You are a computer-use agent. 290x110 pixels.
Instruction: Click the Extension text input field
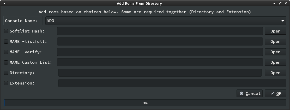click(x=172, y=83)
